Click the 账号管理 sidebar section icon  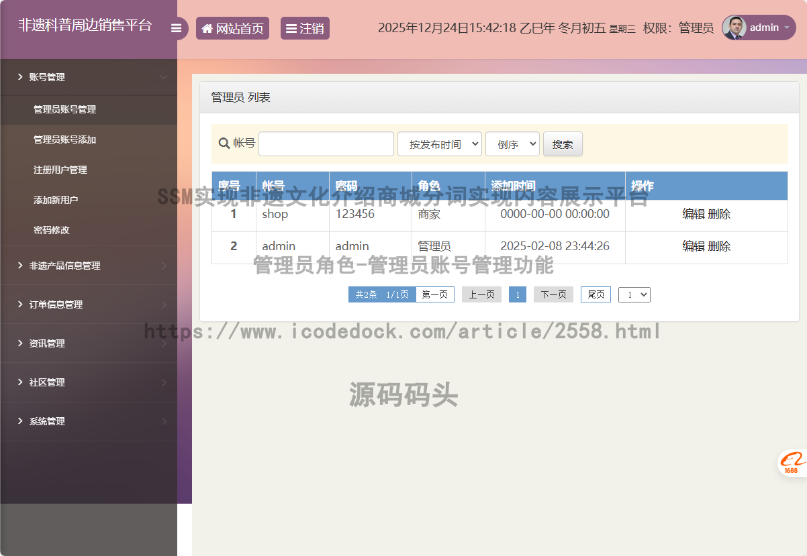tap(19, 77)
